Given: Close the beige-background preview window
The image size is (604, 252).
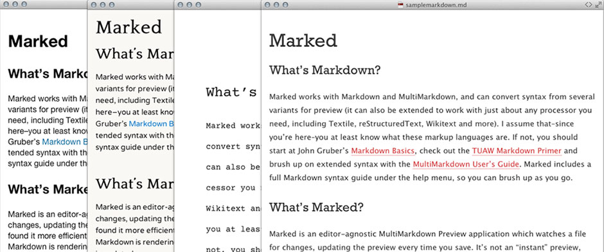Looking at the screenshot, I should pos(93,4).
